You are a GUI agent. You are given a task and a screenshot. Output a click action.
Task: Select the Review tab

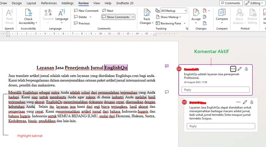(x=84, y=3)
